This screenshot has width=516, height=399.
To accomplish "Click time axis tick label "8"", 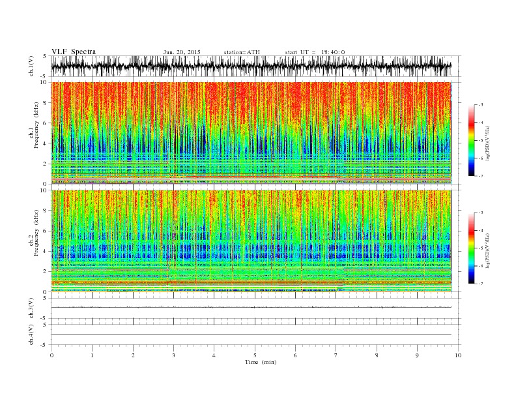I will coord(377,355).
